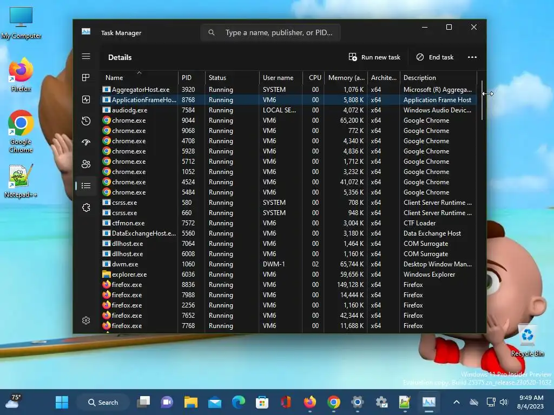
Task: Click the End task button
Action: 435,57
